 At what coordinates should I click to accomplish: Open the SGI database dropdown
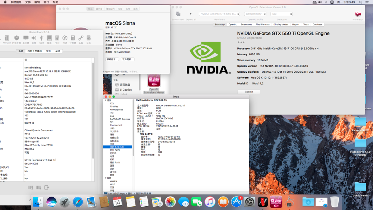click(281, 14)
